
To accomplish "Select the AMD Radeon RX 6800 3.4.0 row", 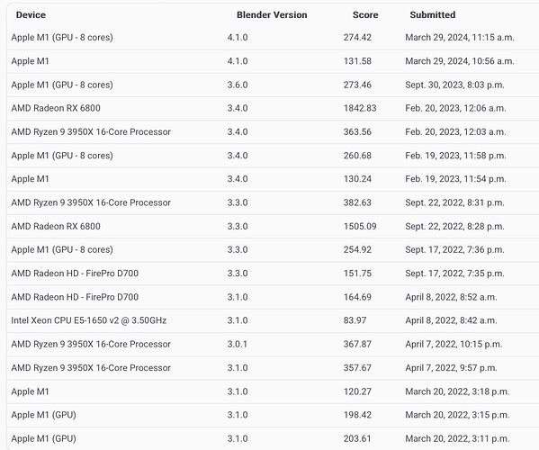I will pos(273,108).
